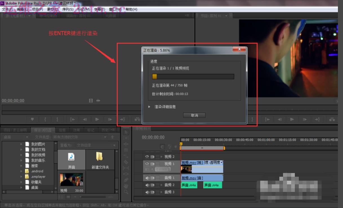Expand the 音频 3 track
The height and width of the screenshot is (208, 343).
pyautogui.click(x=161, y=192)
